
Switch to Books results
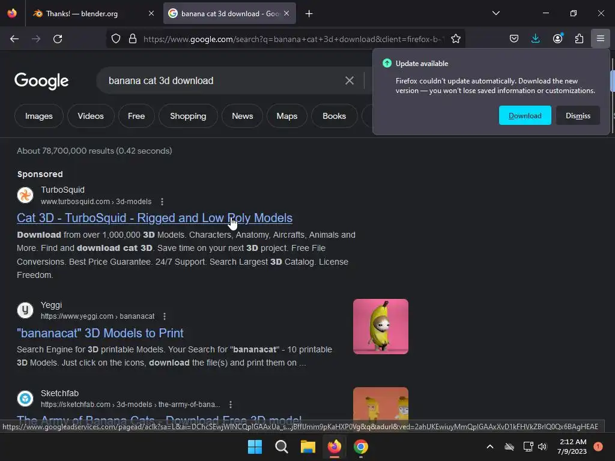point(334,116)
